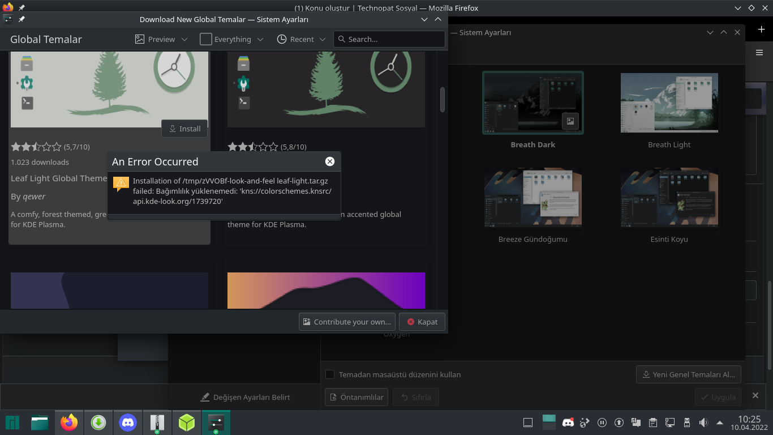The image size is (773, 435).
Task: Open the green cube app in the taskbar
Action: click(187, 423)
